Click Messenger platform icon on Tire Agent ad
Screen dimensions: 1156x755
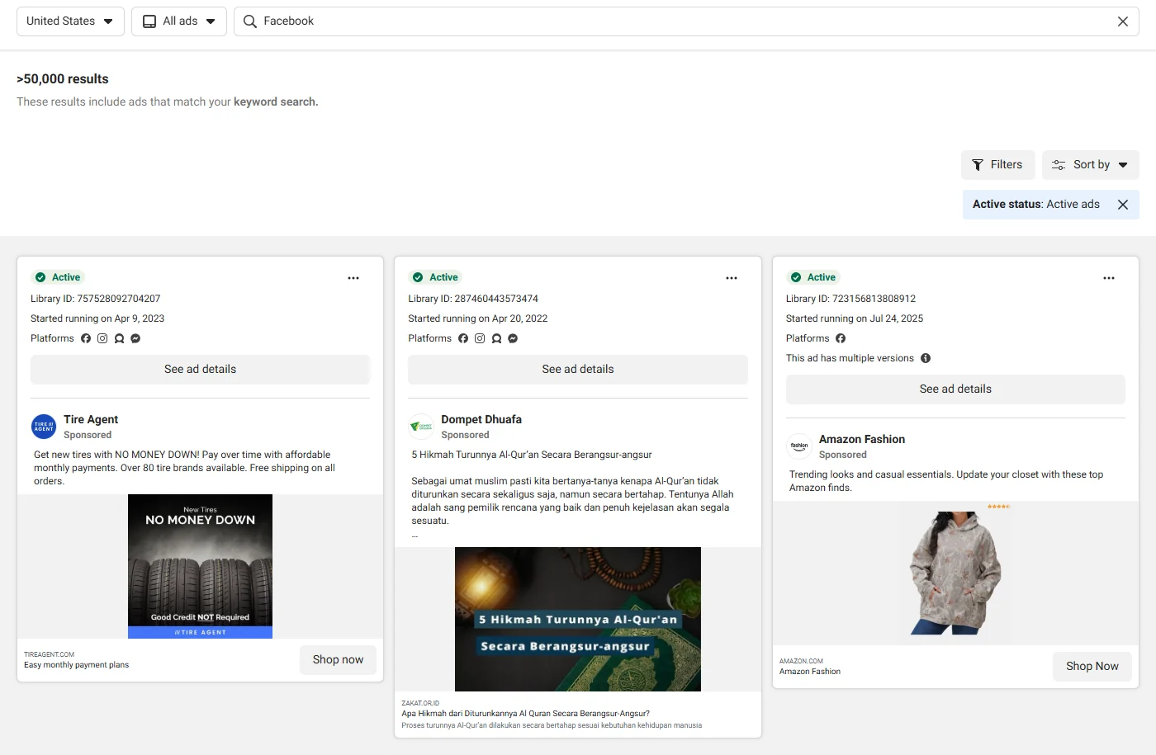pos(135,338)
